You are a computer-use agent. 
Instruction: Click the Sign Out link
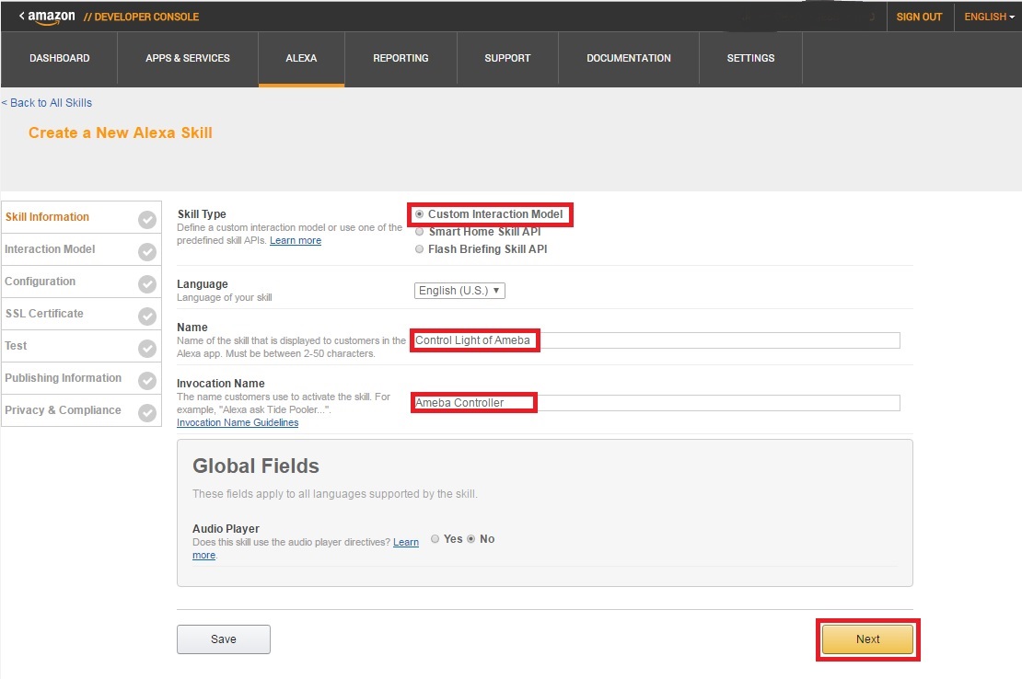pos(919,17)
